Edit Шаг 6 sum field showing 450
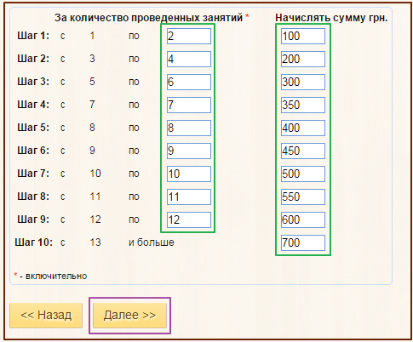The image size is (413, 342). 303,151
